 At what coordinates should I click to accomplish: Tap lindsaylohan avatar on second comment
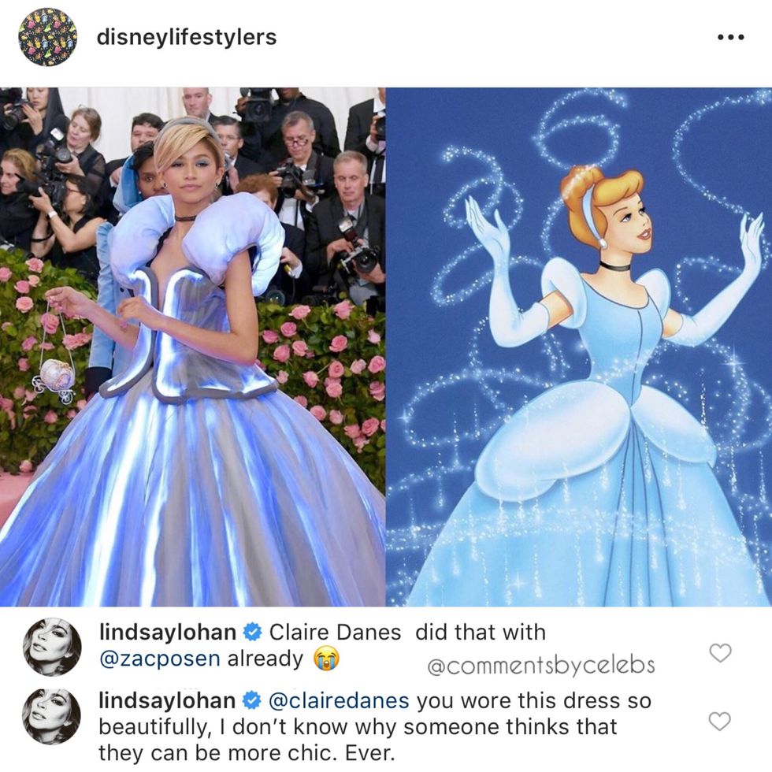[52, 716]
